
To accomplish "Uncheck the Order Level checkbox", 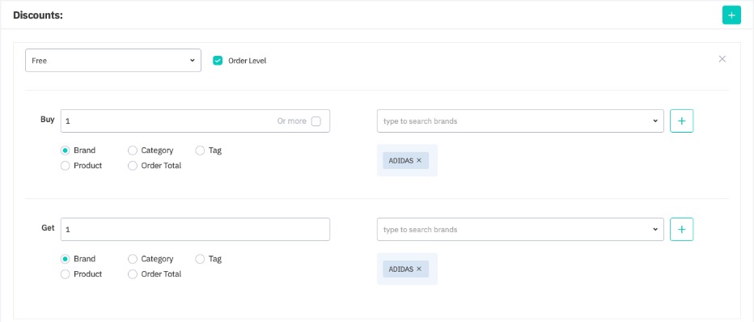I will click(218, 61).
